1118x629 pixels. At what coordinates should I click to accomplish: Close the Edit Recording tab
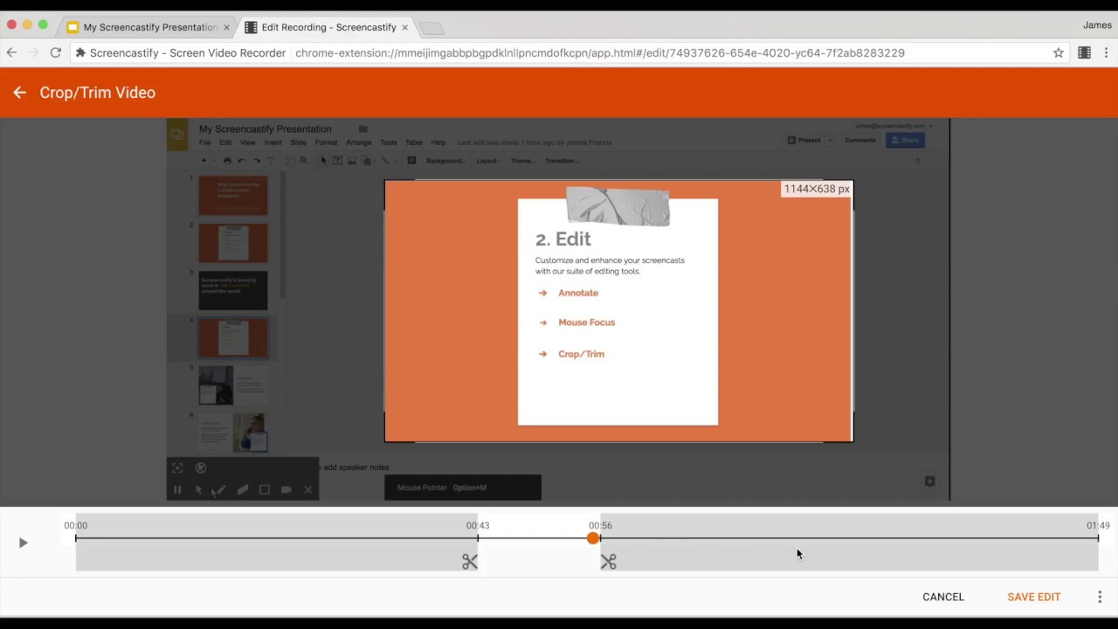[404, 27]
